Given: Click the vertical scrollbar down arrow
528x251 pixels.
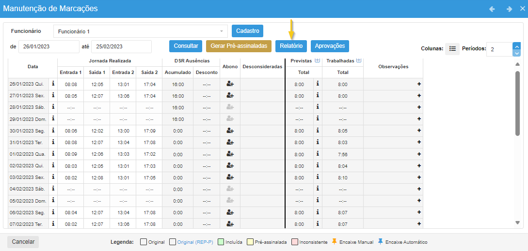Looking at the screenshot, I should [x=517, y=222].
